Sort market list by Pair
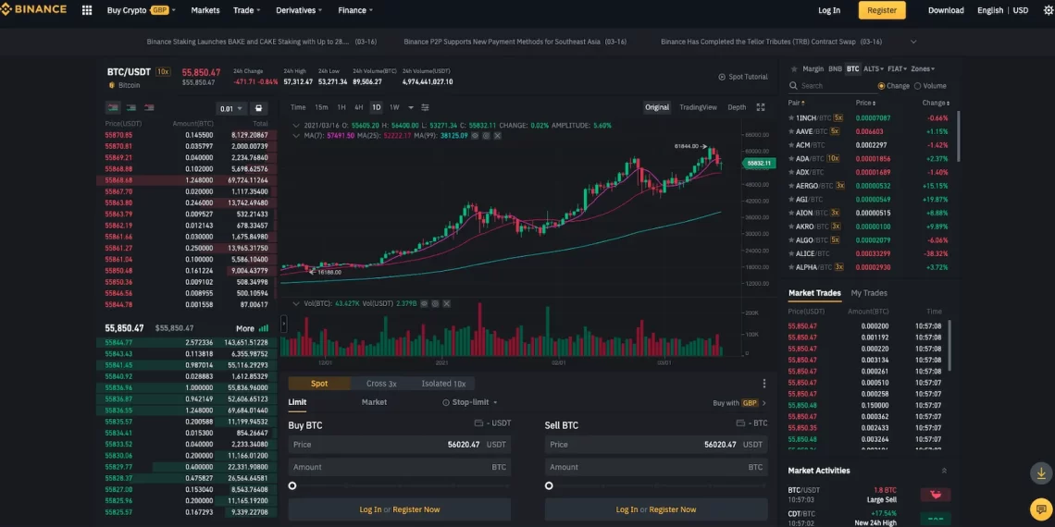 tap(796, 103)
